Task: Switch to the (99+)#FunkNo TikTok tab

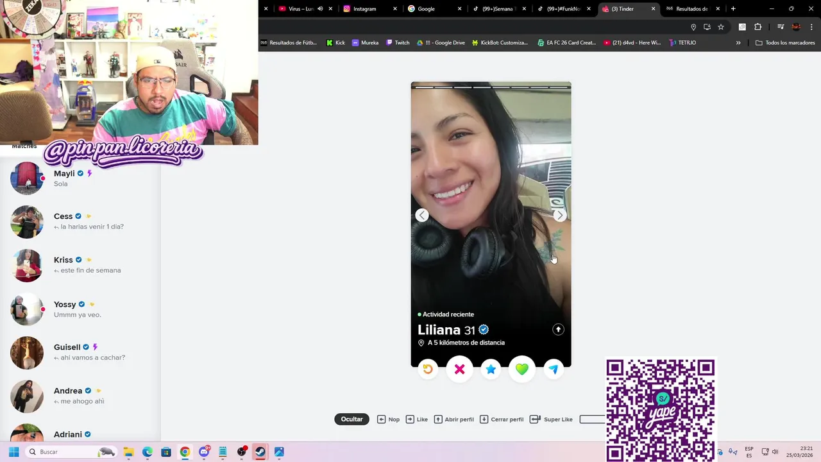Action: pyautogui.click(x=564, y=8)
